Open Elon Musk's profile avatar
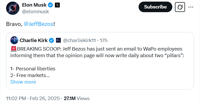 tap(13, 8)
